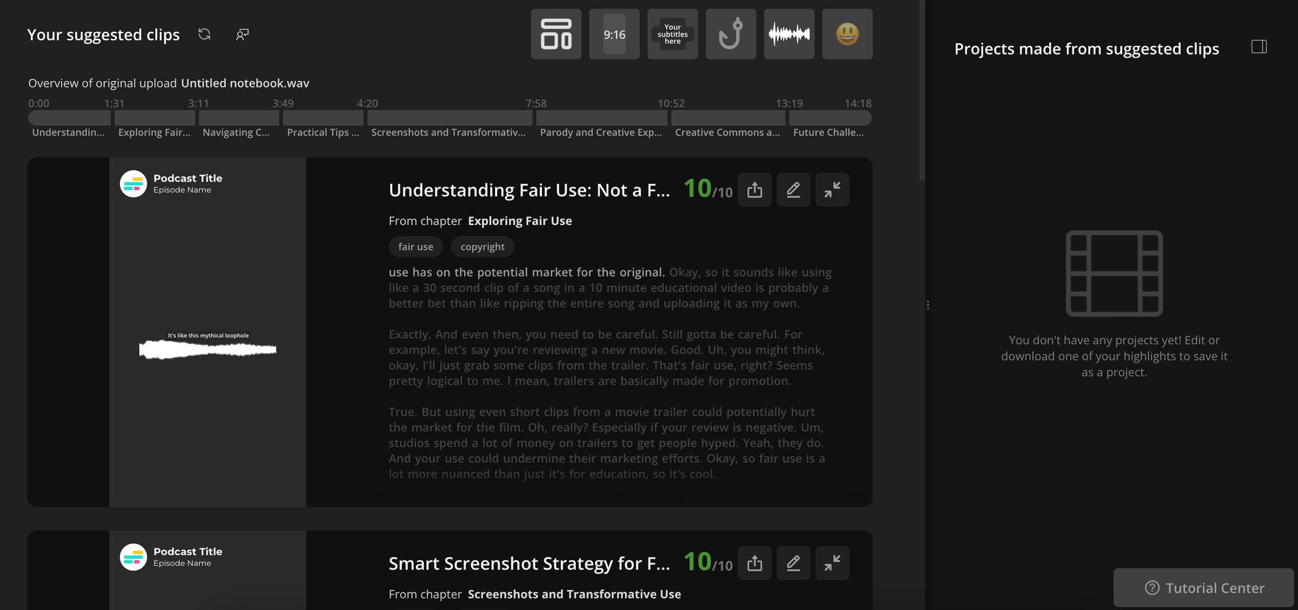Open the Tutorial Center

click(x=1203, y=587)
